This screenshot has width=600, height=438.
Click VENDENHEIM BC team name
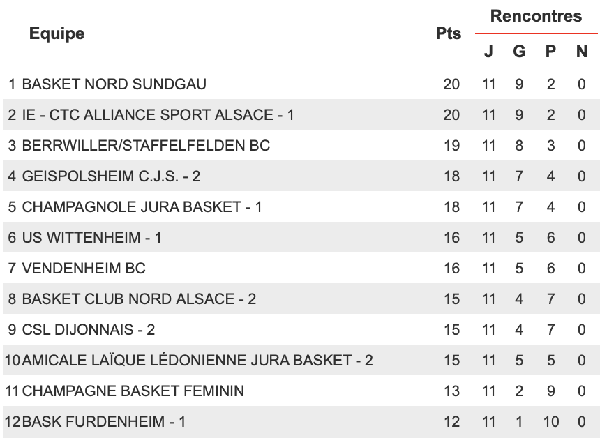click(84, 268)
